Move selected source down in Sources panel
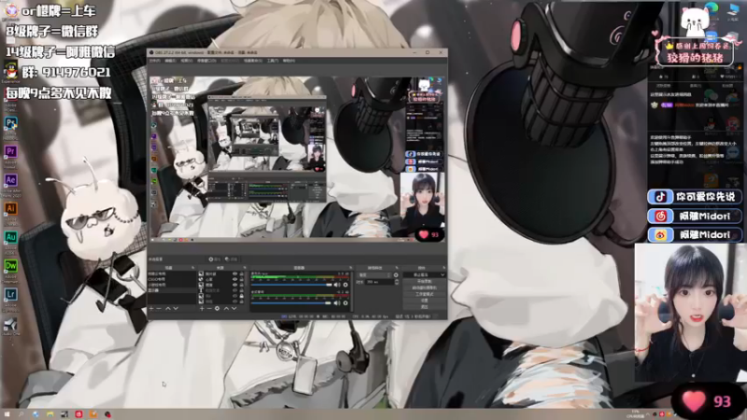747x420 pixels. 234,309
